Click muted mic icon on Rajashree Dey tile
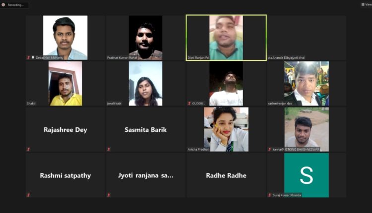Viewport: 372px width, 213px height. click(x=28, y=149)
